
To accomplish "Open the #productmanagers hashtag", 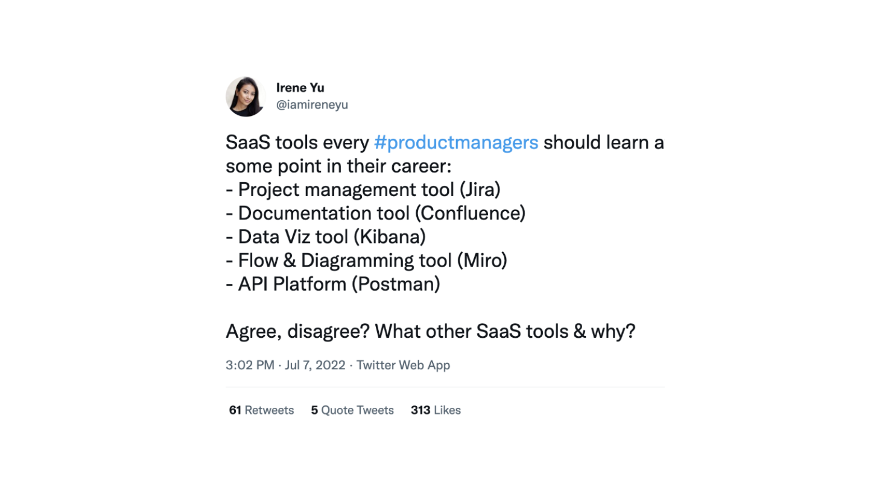I will point(456,143).
